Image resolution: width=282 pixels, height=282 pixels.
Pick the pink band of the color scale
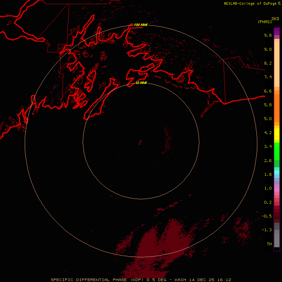pyautogui.click(x=277, y=190)
